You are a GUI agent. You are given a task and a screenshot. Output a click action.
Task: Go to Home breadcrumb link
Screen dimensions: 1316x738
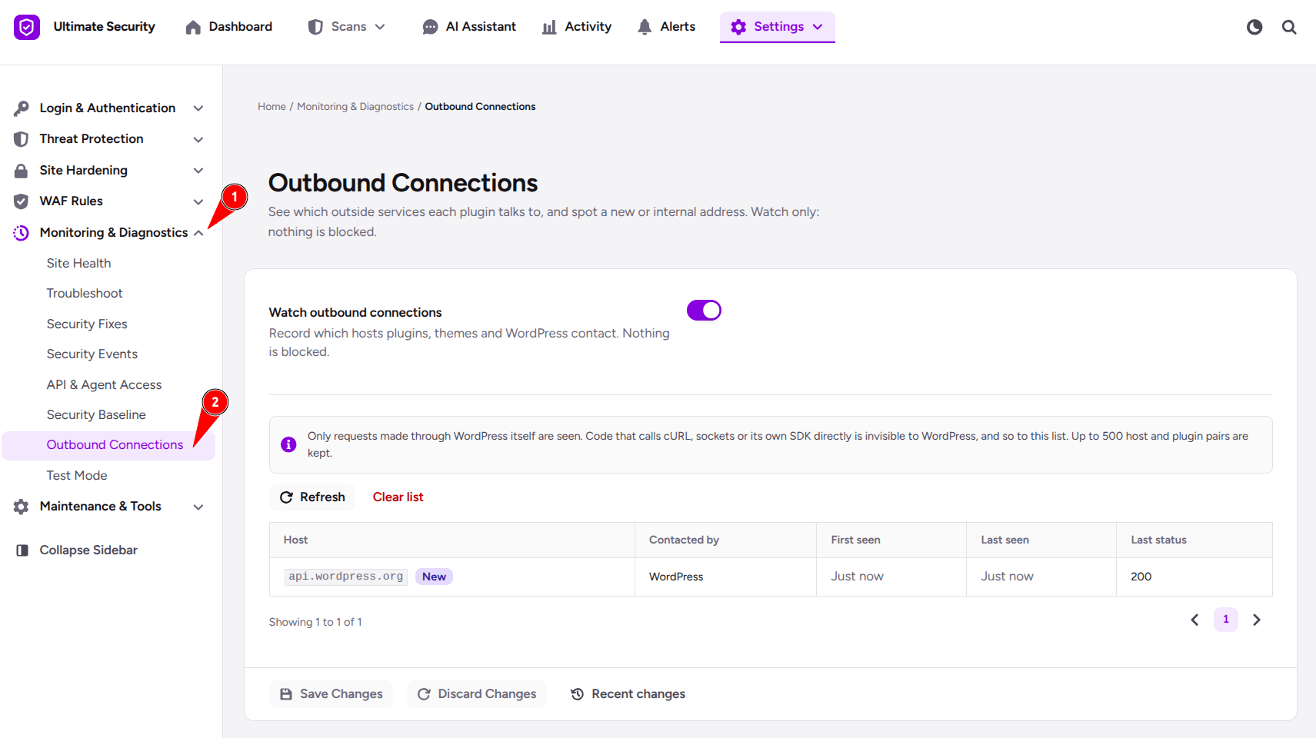coord(272,107)
